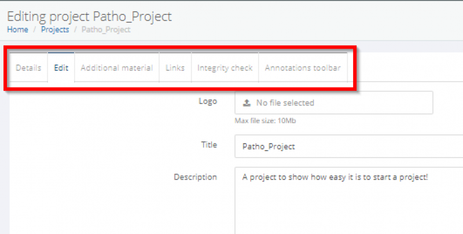Follow the Home breadcrumb link
The image size is (463, 234).
(x=17, y=30)
